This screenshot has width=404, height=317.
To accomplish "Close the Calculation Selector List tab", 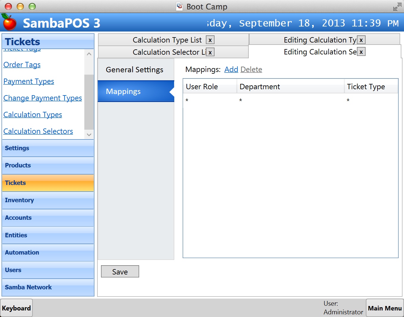I will click(210, 52).
